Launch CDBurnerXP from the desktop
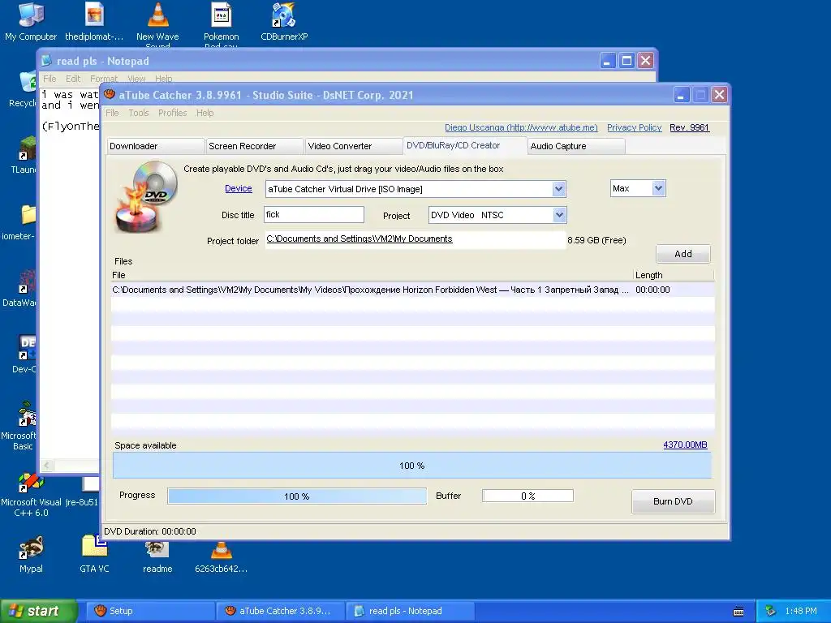The width and height of the screenshot is (831, 623). click(x=284, y=21)
